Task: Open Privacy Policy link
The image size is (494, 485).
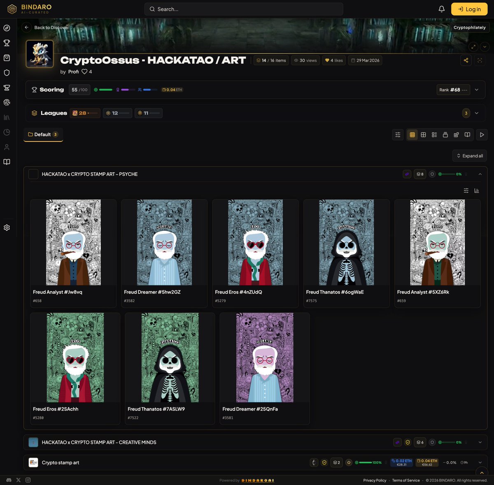Action: (x=375, y=480)
